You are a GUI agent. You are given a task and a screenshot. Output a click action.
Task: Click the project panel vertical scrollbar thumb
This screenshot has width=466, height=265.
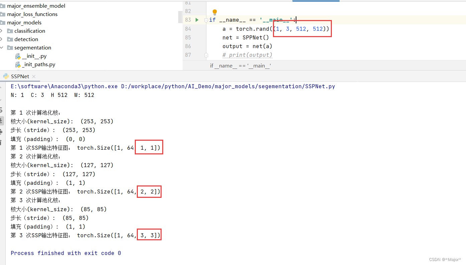point(180,17)
